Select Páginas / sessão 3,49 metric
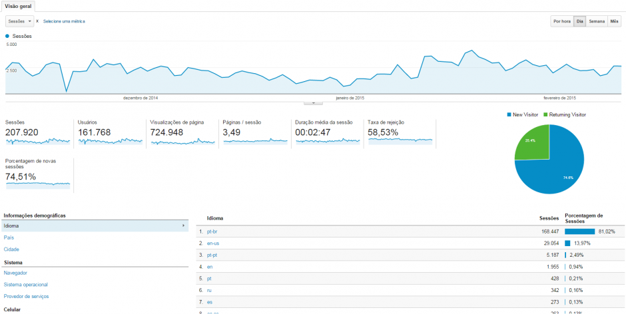This screenshot has width=626, height=314. coord(256,133)
